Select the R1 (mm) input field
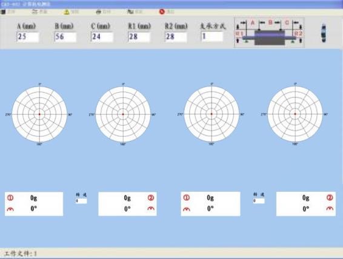 tap(139, 37)
